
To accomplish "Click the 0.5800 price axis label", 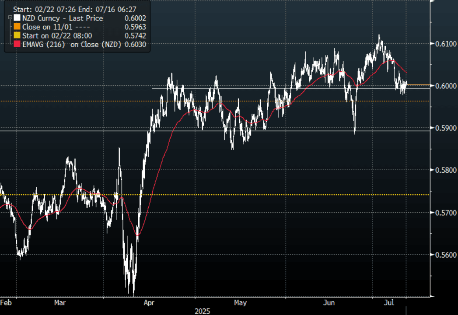I will click(446, 170).
